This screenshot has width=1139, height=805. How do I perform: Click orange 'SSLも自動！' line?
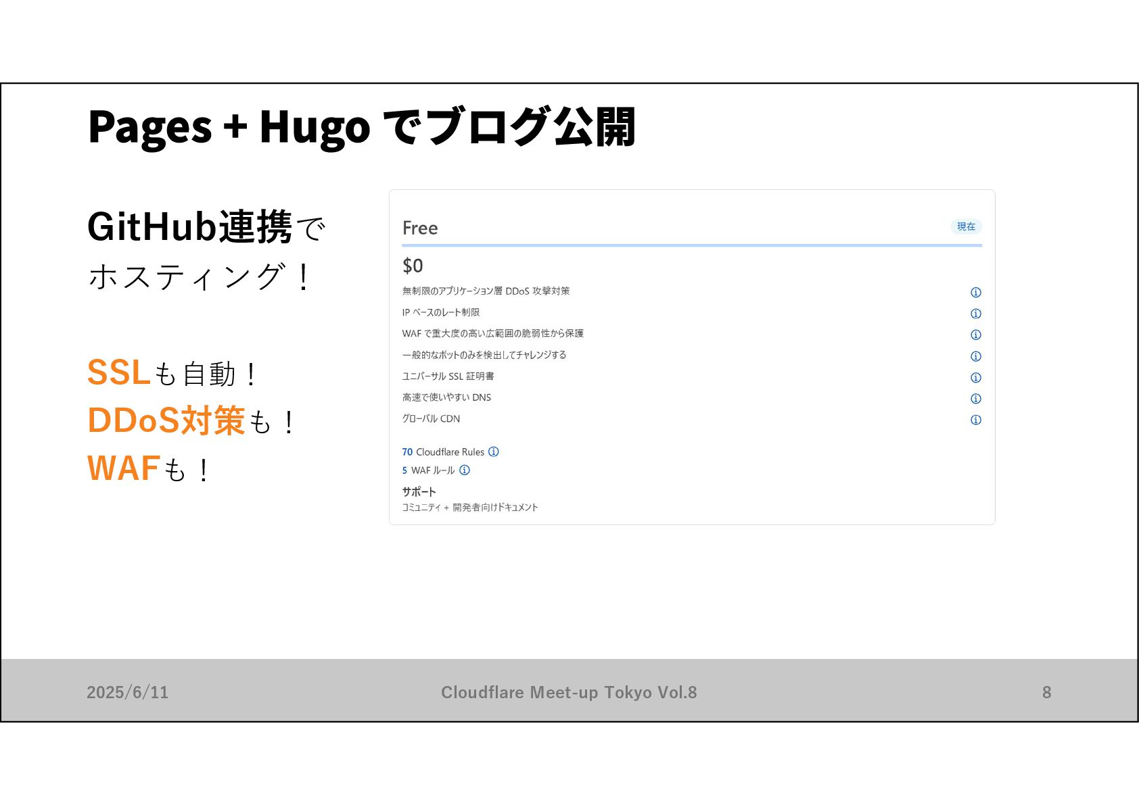pos(173,373)
